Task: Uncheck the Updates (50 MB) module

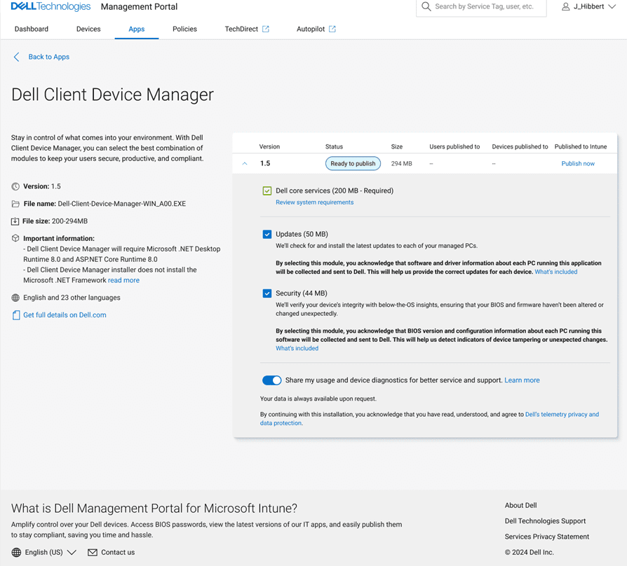Action: point(267,234)
